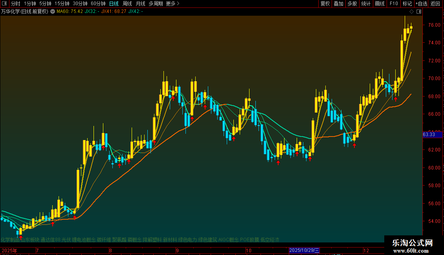Expand the 更多 periods menu
This screenshot has height=255, width=444.
tap(173, 4)
